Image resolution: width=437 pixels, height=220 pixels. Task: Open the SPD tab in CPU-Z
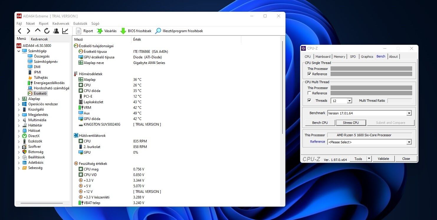click(353, 57)
